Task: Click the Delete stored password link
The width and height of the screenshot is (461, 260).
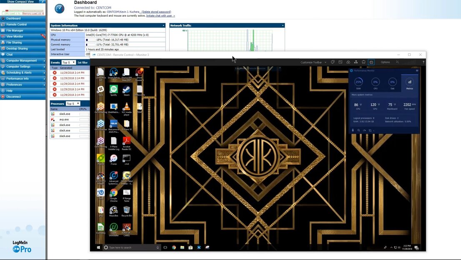Action: pos(156,12)
